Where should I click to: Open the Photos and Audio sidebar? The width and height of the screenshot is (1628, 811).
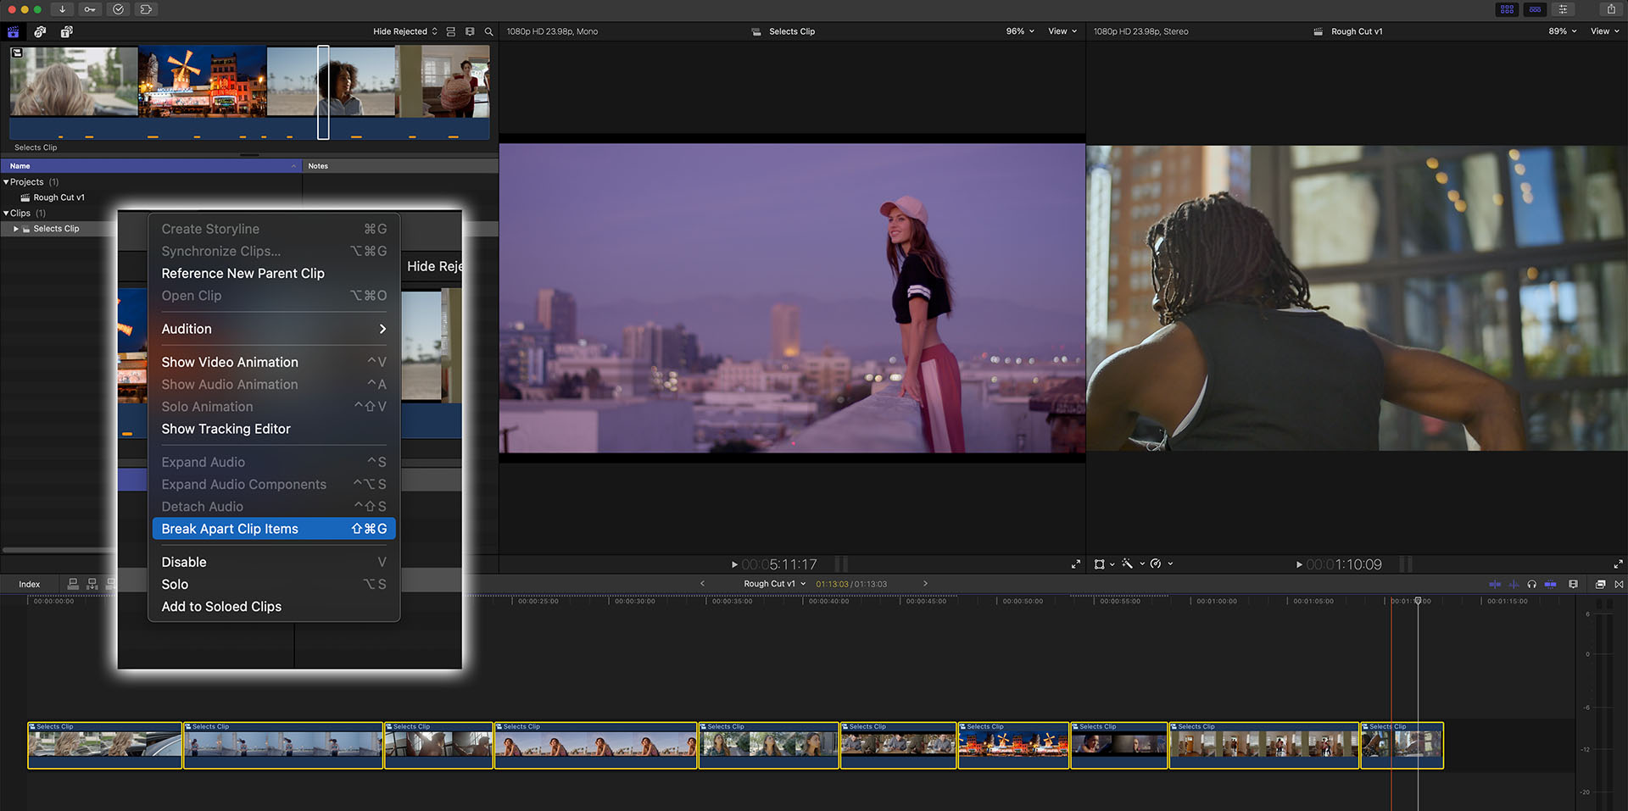(40, 31)
